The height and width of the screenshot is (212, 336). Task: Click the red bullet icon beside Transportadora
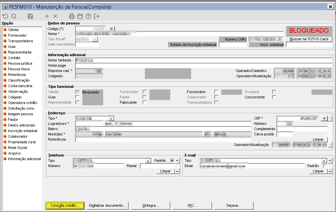(5, 41)
